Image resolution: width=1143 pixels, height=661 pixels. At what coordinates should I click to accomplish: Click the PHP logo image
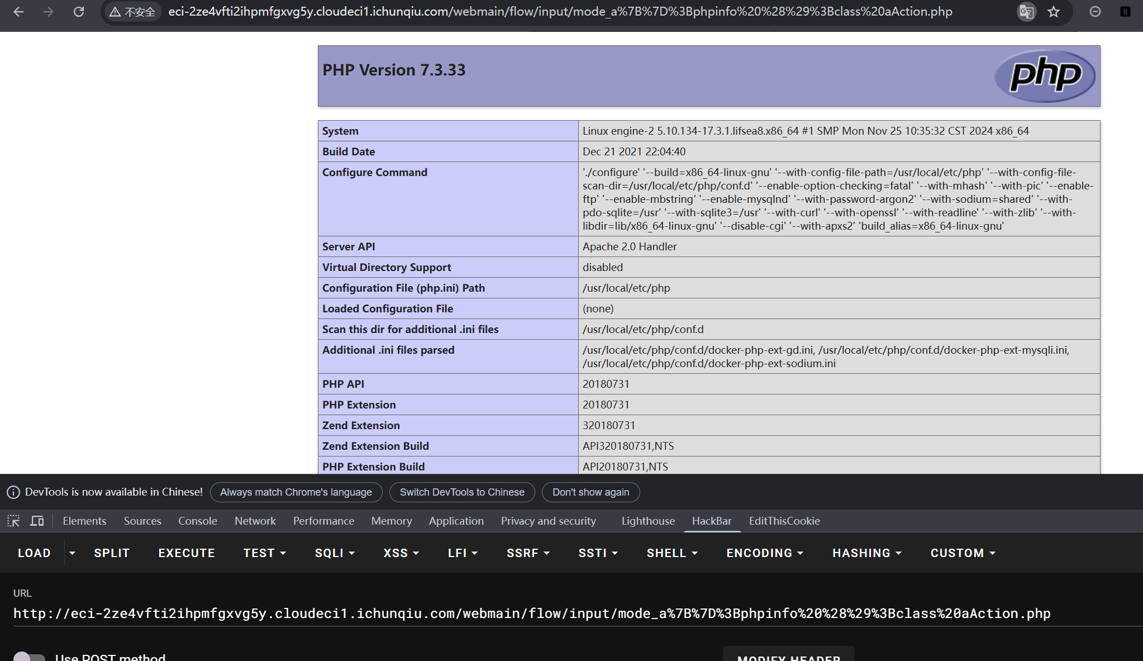click(x=1045, y=76)
